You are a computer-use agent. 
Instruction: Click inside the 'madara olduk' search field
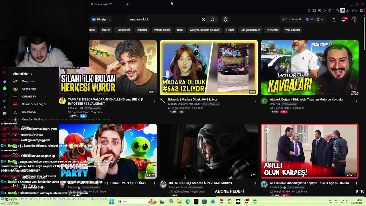[x=164, y=19]
